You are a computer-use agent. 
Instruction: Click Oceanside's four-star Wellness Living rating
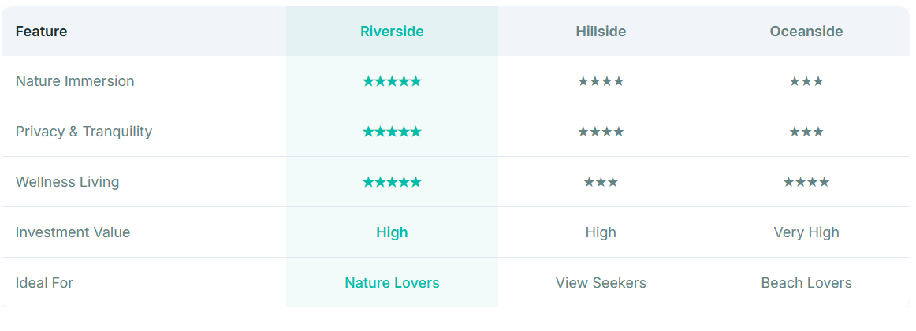(x=806, y=182)
